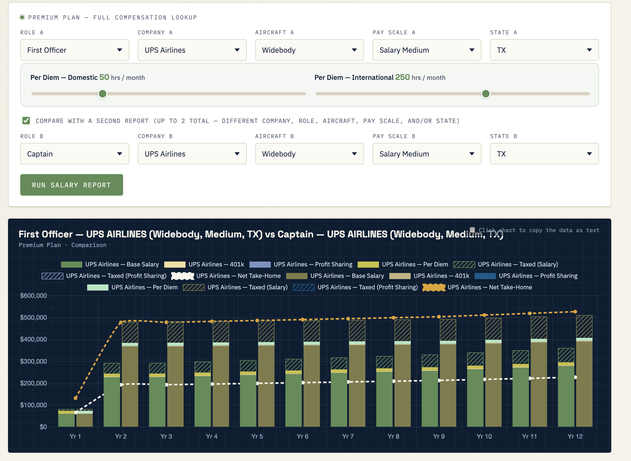Screen dimensions: 631x461
Task: Click the 'Yr 1' x-axis label
Action: coord(75,436)
